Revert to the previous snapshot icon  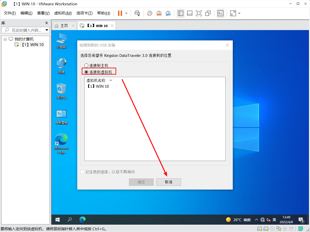pos(159,13)
